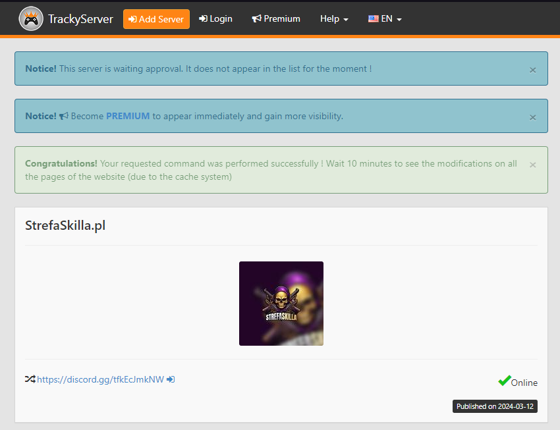This screenshot has height=430, width=560.
Task: Click the TrackyServer gamepad logo icon
Action: [31, 18]
